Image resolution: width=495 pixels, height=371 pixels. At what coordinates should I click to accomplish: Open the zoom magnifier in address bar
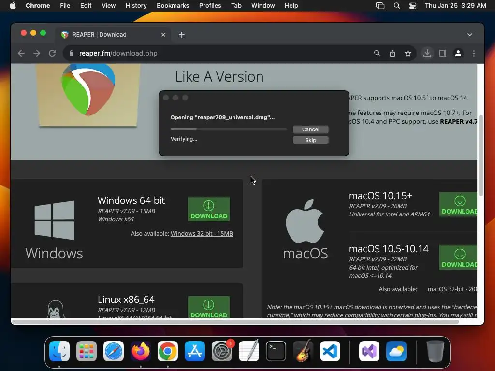pyautogui.click(x=377, y=53)
